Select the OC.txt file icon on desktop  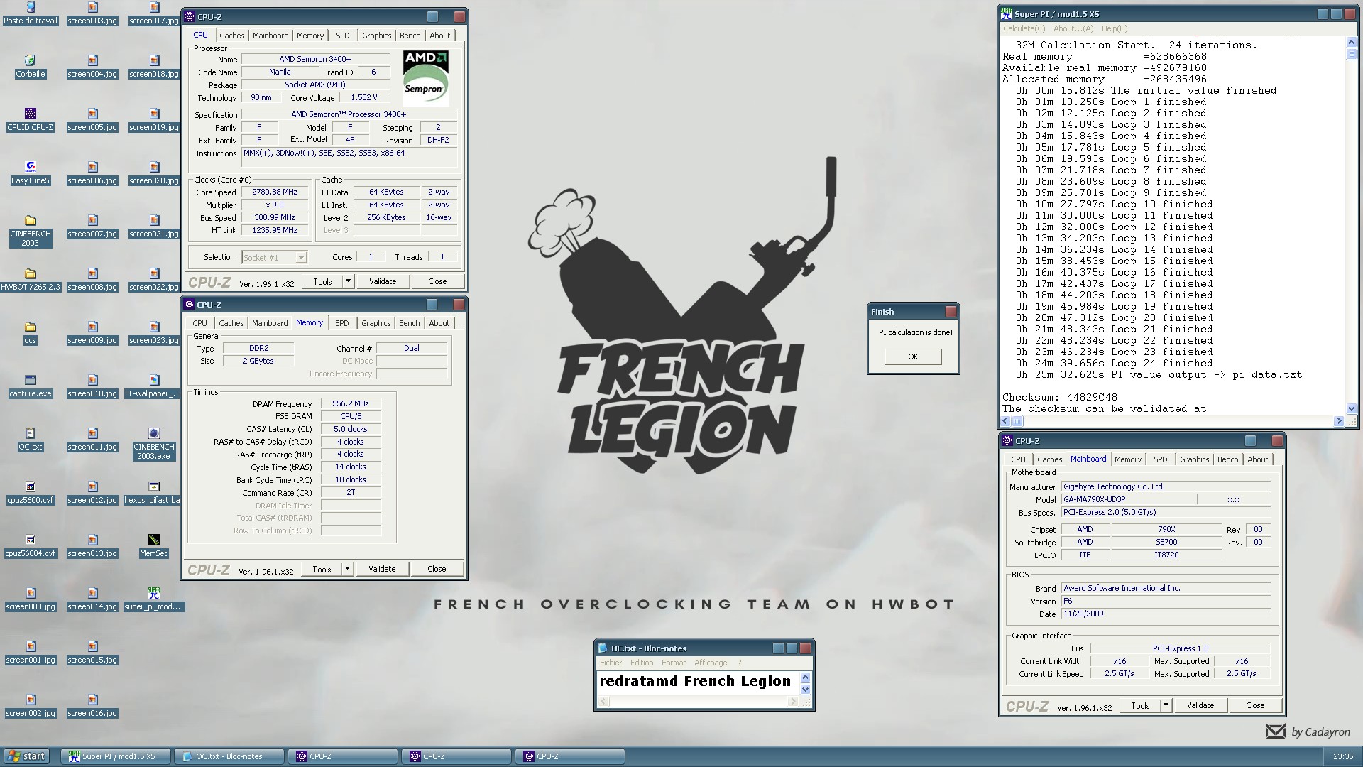pyautogui.click(x=31, y=440)
